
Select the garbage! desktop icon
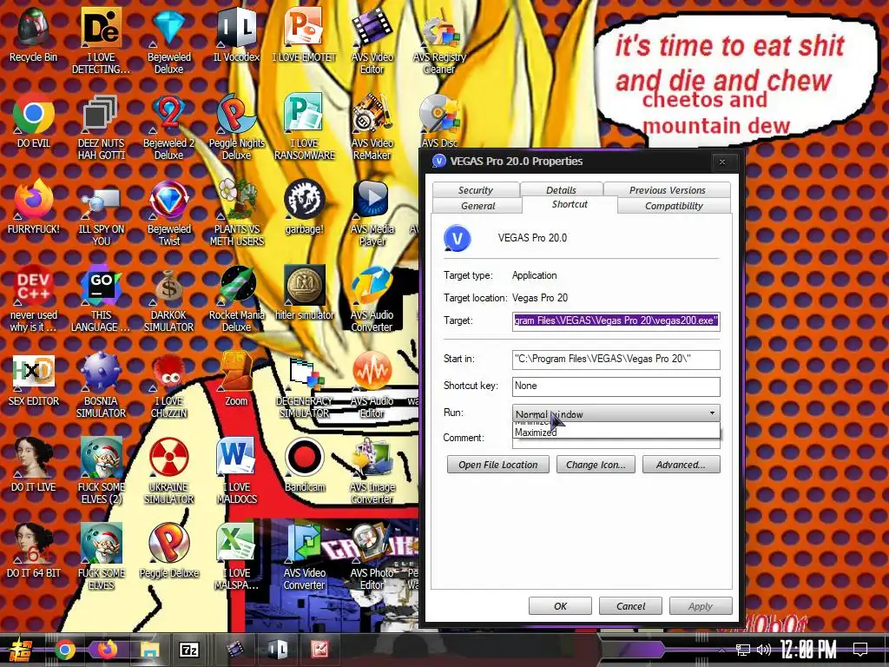[305, 207]
